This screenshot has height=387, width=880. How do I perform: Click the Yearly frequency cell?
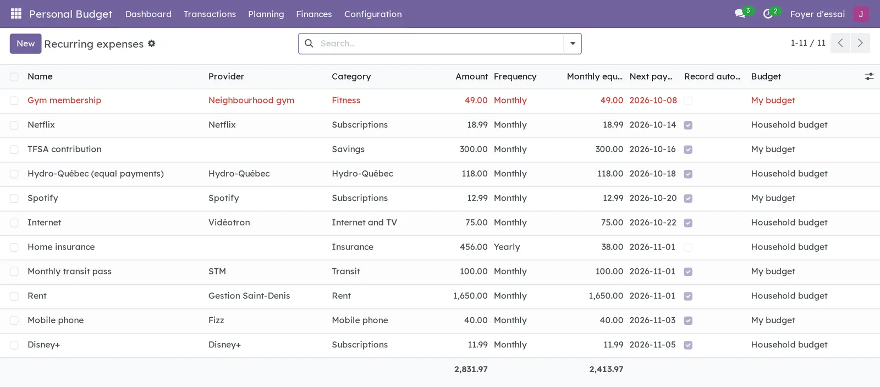point(507,247)
